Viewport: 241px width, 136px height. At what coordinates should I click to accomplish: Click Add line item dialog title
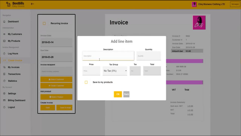(122, 41)
